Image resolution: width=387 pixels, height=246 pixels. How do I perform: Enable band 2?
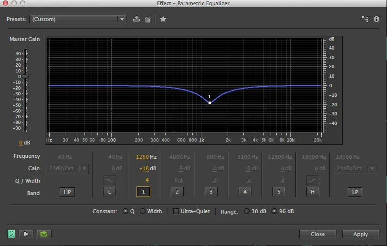tap(177, 192)
